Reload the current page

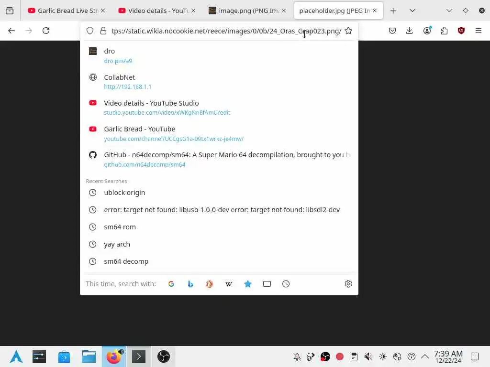(x=46, y=31)
